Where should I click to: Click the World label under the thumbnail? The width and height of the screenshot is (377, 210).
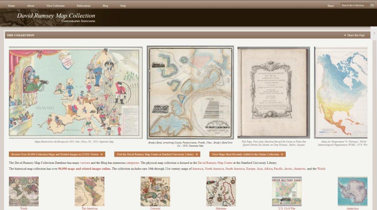pyautogui.click(x=24, y=208)
